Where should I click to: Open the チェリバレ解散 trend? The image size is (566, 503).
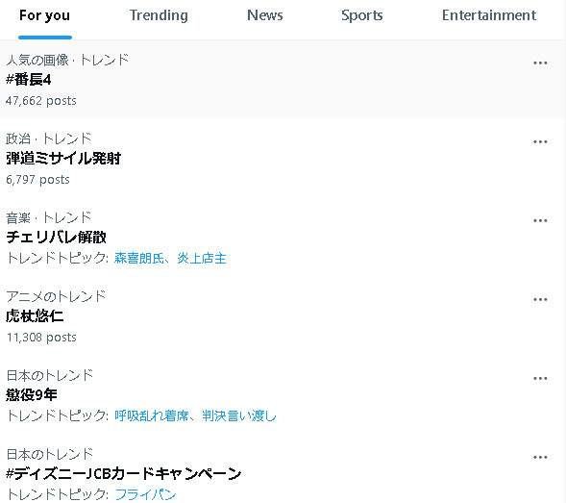coord(56,237)
